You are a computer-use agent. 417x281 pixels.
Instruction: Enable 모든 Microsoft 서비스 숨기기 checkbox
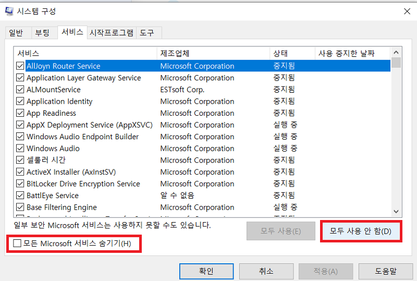click(x=17, y=243)
